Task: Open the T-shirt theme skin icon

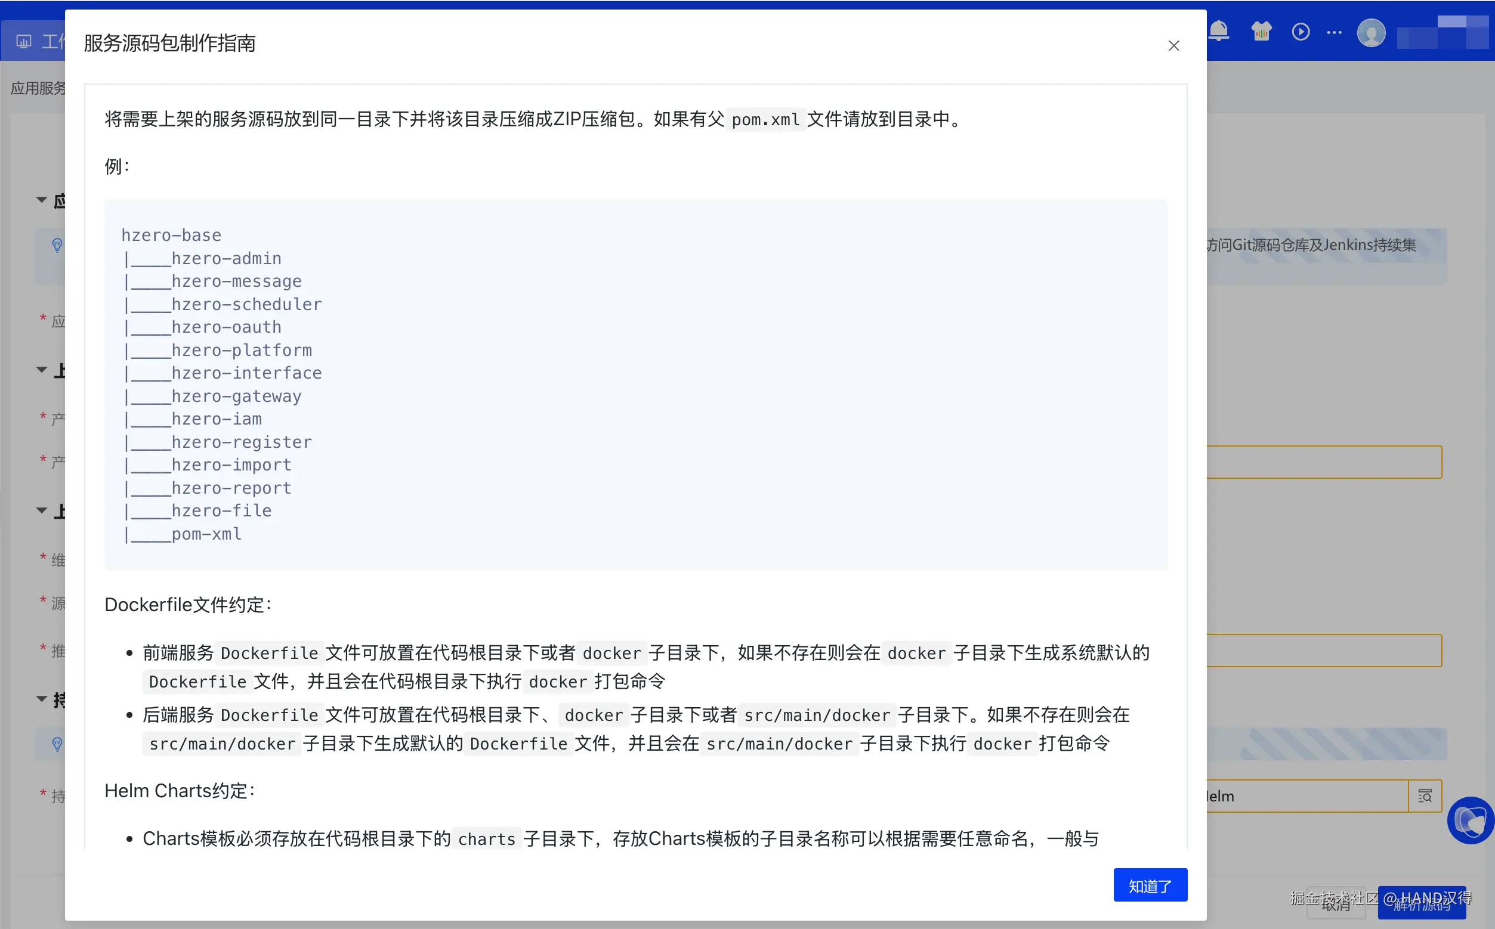Action: point(1261,31)
